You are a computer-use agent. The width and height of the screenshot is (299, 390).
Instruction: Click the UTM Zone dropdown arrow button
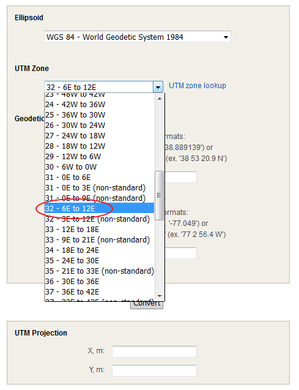[x=158, y=88]
